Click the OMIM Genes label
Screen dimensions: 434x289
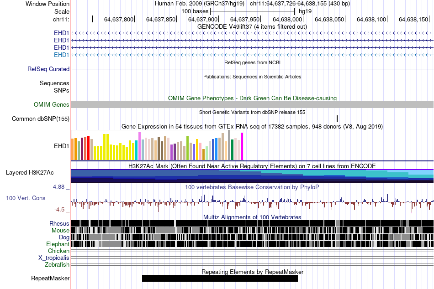coord(52,105)
